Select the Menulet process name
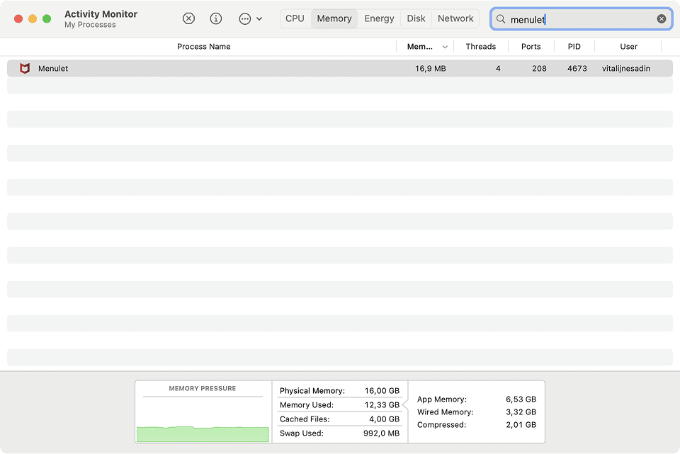This screenshot has width=680, height=454. tap(53, 69)
